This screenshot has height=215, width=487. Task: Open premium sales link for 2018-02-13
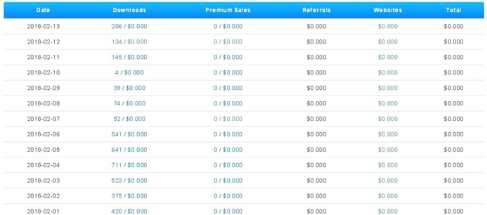[228, 26]
